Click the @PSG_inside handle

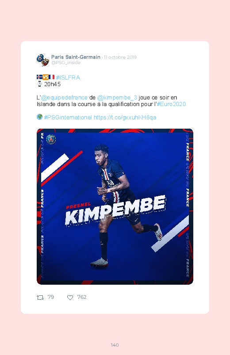click(66, 63)
